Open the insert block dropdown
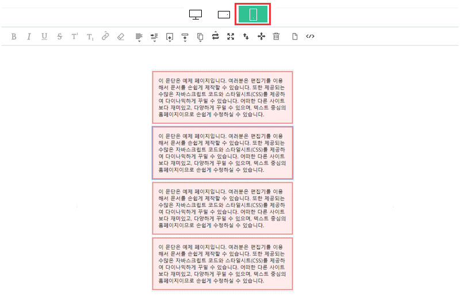460x305 pixels. [170, 37]
